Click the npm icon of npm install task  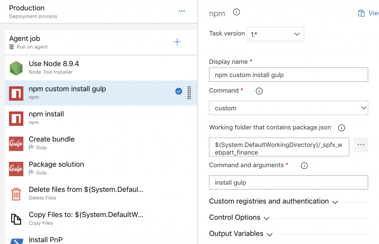[16, 118]
